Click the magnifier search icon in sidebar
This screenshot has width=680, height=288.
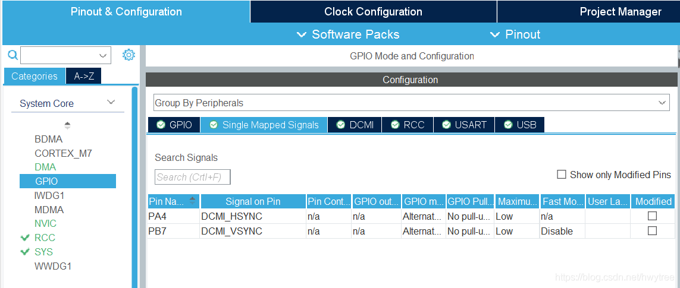pyautogui.click(x=13, y=55)
